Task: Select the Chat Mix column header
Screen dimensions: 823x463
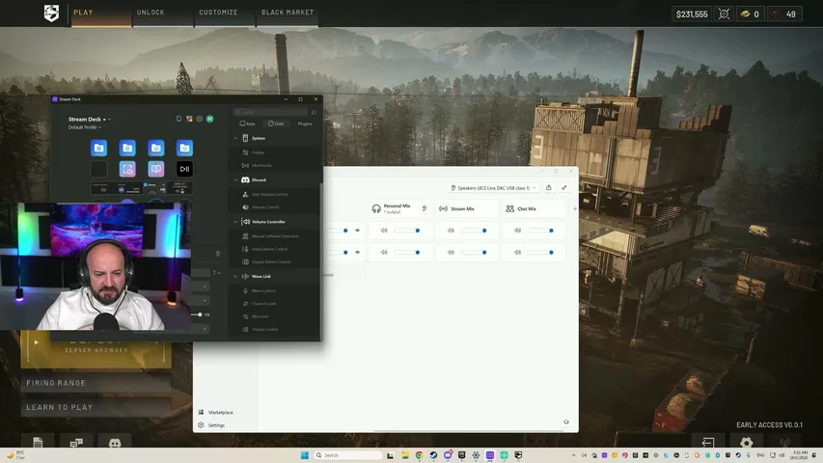Action: [534, 208]
